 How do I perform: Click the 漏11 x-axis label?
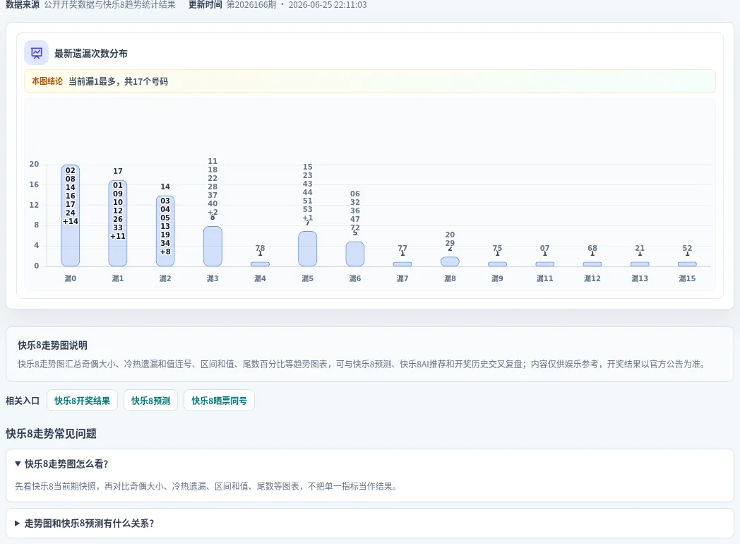tap(545, 278)
